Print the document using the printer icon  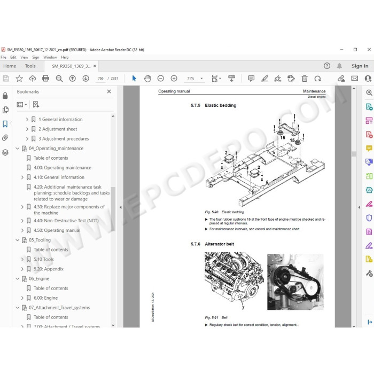tap(45, 78)
